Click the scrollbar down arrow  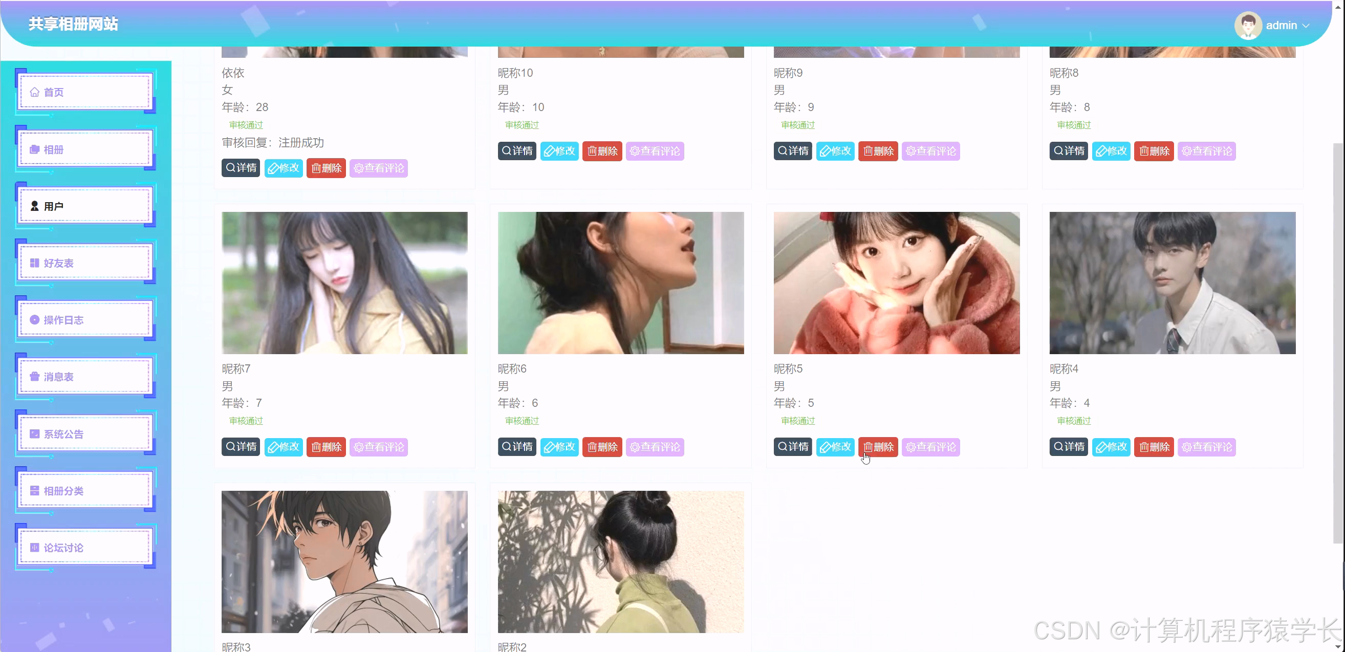[1339, 646]
